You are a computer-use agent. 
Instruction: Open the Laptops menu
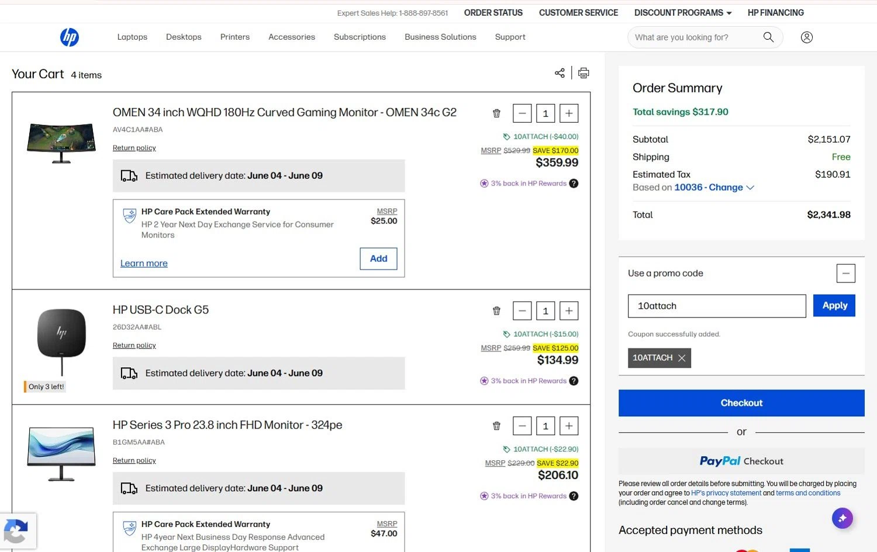point(132,37)
